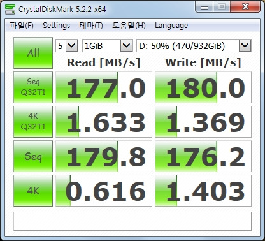Viewport: 265px width, 241px height.
Task: Open the test count dropdown showing 5
Action: [x=67, y=45]
